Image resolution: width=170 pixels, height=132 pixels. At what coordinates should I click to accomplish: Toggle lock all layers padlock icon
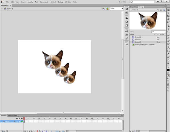(x=19, y=118)
